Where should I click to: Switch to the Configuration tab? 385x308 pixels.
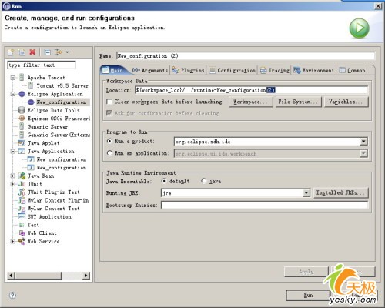(x=233, y=70)
